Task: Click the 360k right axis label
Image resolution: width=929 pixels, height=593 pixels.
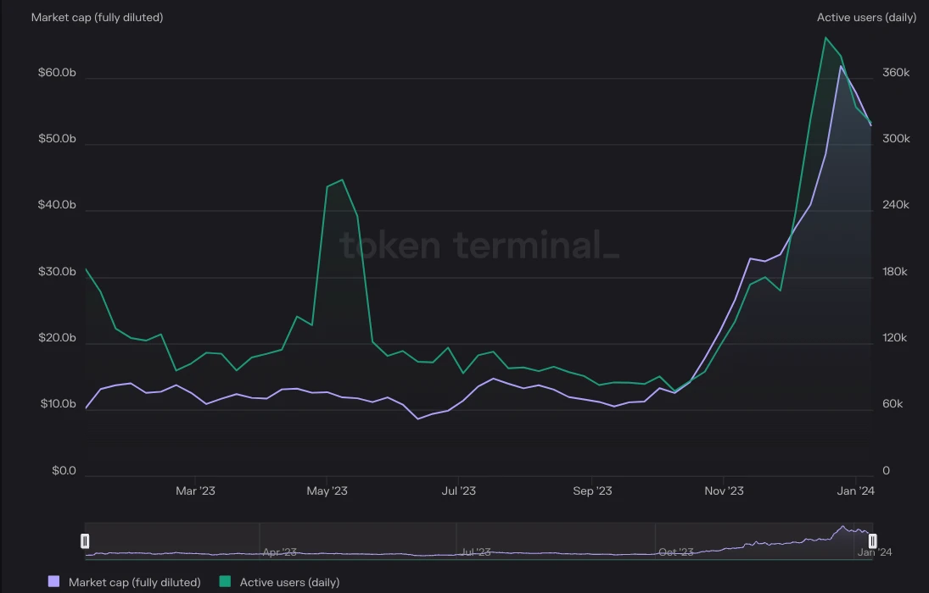Action: click(895, 73)
